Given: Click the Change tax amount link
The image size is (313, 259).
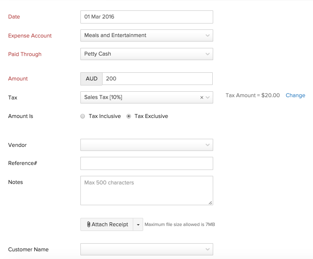Looking at the screenshot, I should pos(295,95).
